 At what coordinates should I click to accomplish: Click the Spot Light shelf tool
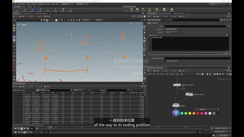click(x=137, y=10)
